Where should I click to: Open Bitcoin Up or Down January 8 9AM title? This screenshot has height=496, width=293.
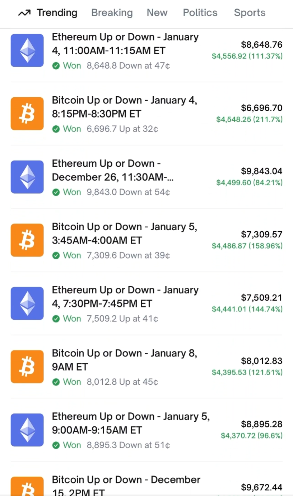coord(124,360)
